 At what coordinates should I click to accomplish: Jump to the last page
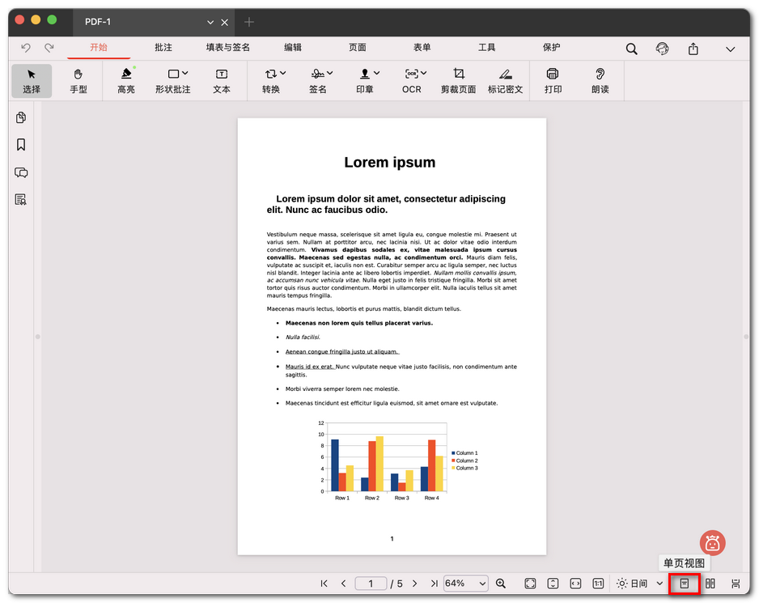tap(434, 583)
